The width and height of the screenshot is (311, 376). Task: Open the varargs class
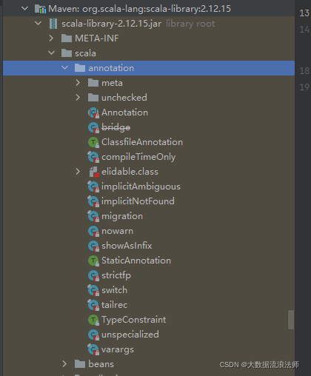[118, 350]
